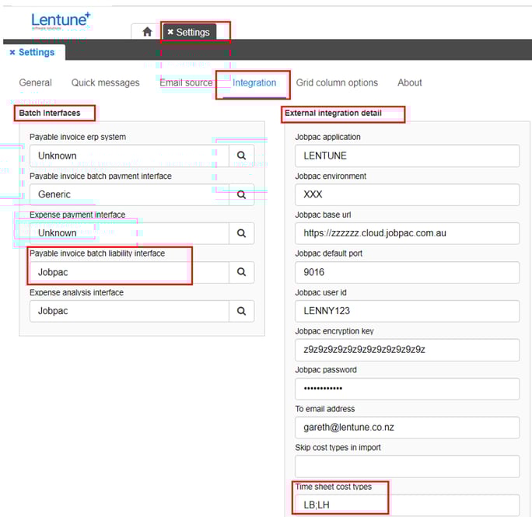The width and height of the screenshot is (532, 517).
Task: Click the External integration detail heading
Action: click(x=333, y=113)
